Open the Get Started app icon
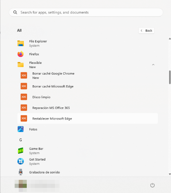 (21, 161)
